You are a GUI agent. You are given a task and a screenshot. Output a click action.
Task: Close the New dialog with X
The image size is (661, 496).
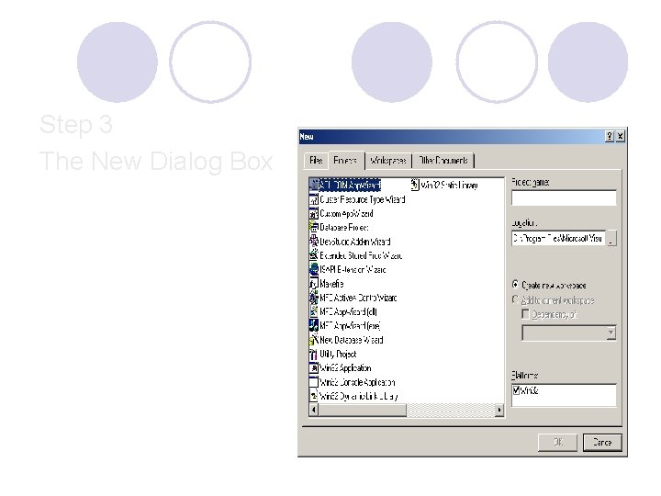620,136
